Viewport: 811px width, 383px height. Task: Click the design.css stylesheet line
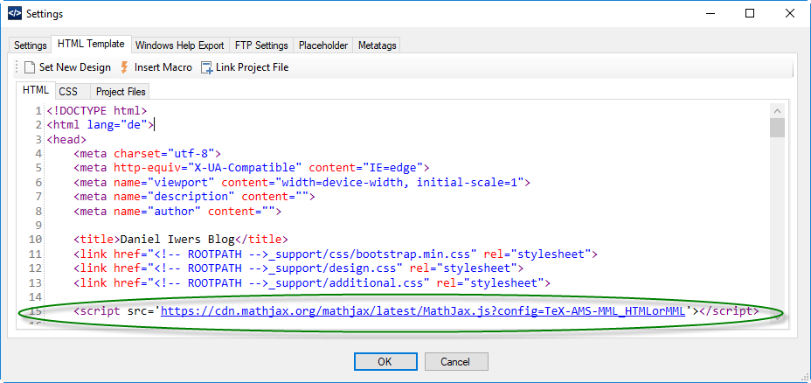(x=299, y=268)
